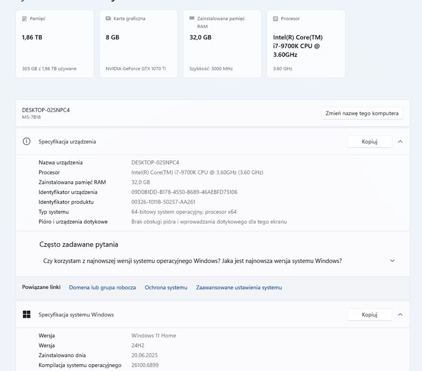Select the Intel Core i7-9700K processor tile heading
This screenshot has height=371, width=422.
click(x=298, y=46)
